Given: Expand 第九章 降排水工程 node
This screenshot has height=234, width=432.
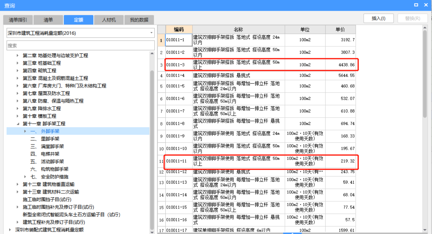Looking at the screenshot, I should point(18,109).
